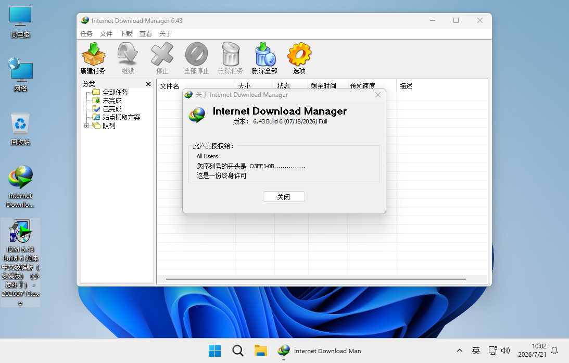Open the 查看 menu

(x=146, y=34)
